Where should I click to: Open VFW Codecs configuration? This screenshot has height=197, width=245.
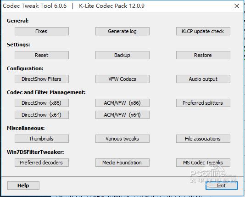[x=122, y=79]
